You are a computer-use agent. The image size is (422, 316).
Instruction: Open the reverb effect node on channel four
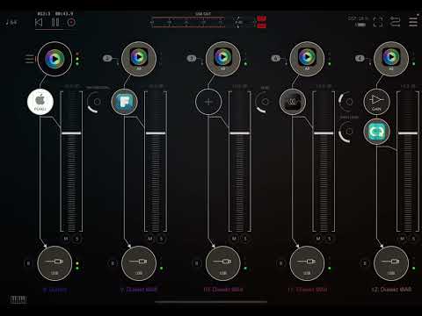coord(293,102)
